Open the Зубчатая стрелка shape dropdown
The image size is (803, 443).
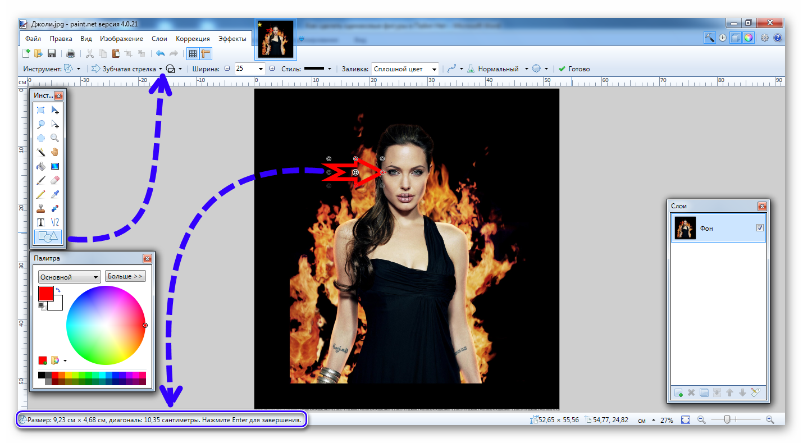pyautogui.click(x=161, y=69)
